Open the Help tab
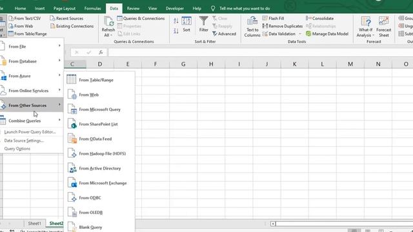 [197, 8]
